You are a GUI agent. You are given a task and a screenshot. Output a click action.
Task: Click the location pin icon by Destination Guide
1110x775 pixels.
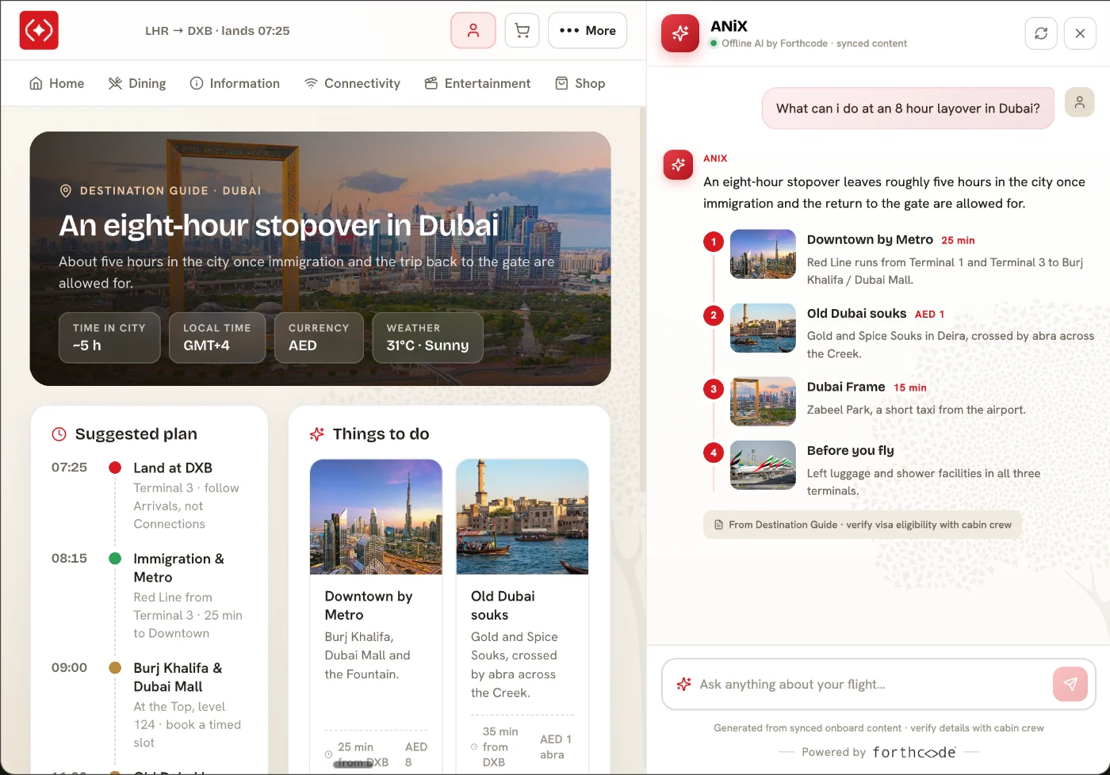(x=66, y=190)
